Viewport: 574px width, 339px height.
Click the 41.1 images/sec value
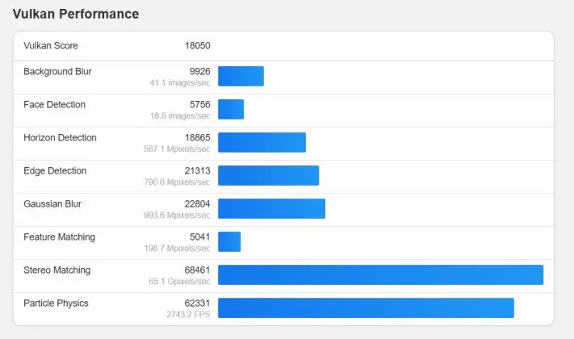[x=180, y=83]
